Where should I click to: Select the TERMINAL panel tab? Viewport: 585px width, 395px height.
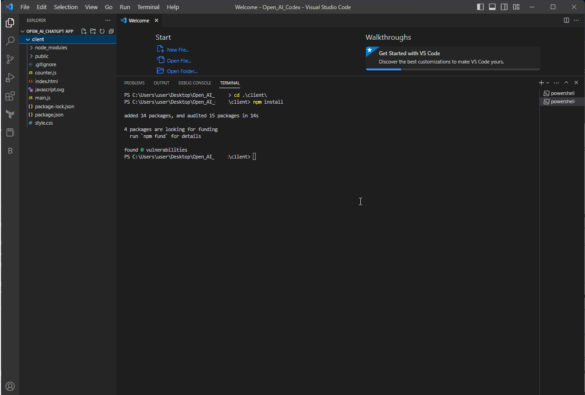click(230, 83)
